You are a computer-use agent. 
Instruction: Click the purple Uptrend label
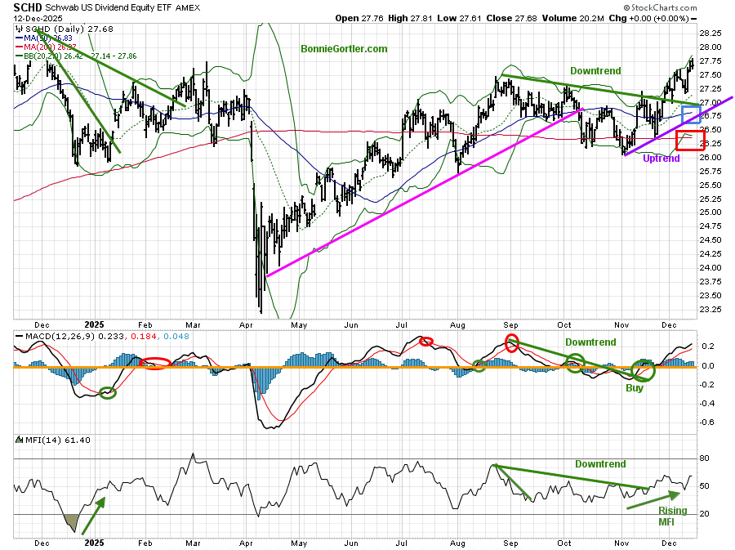pyautogui.click(x=660, y=159)
